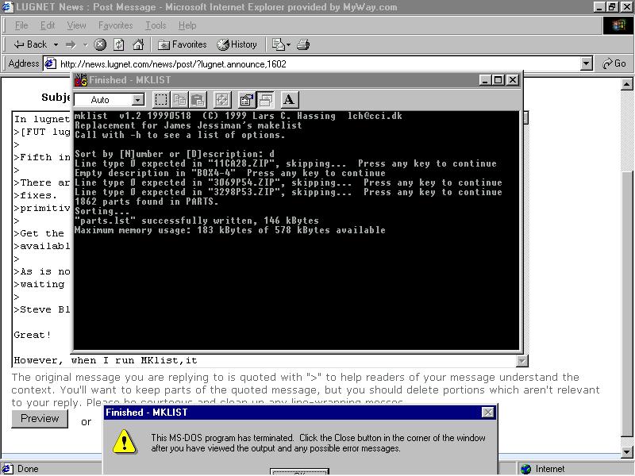Click inside the message text 'Great!'
Screen dimensions: 635x476
33,335
